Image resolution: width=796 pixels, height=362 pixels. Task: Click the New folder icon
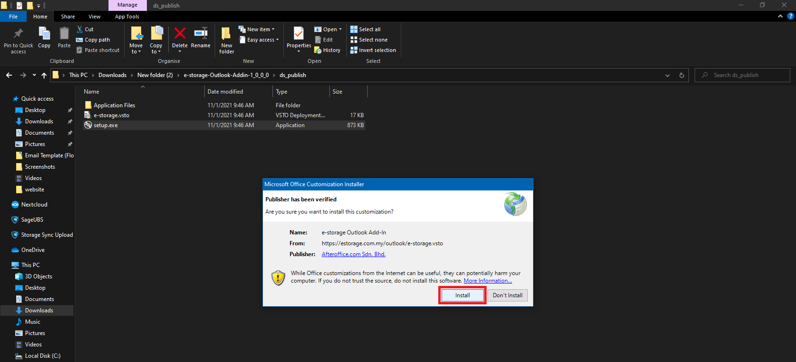(x=226, y=34)
